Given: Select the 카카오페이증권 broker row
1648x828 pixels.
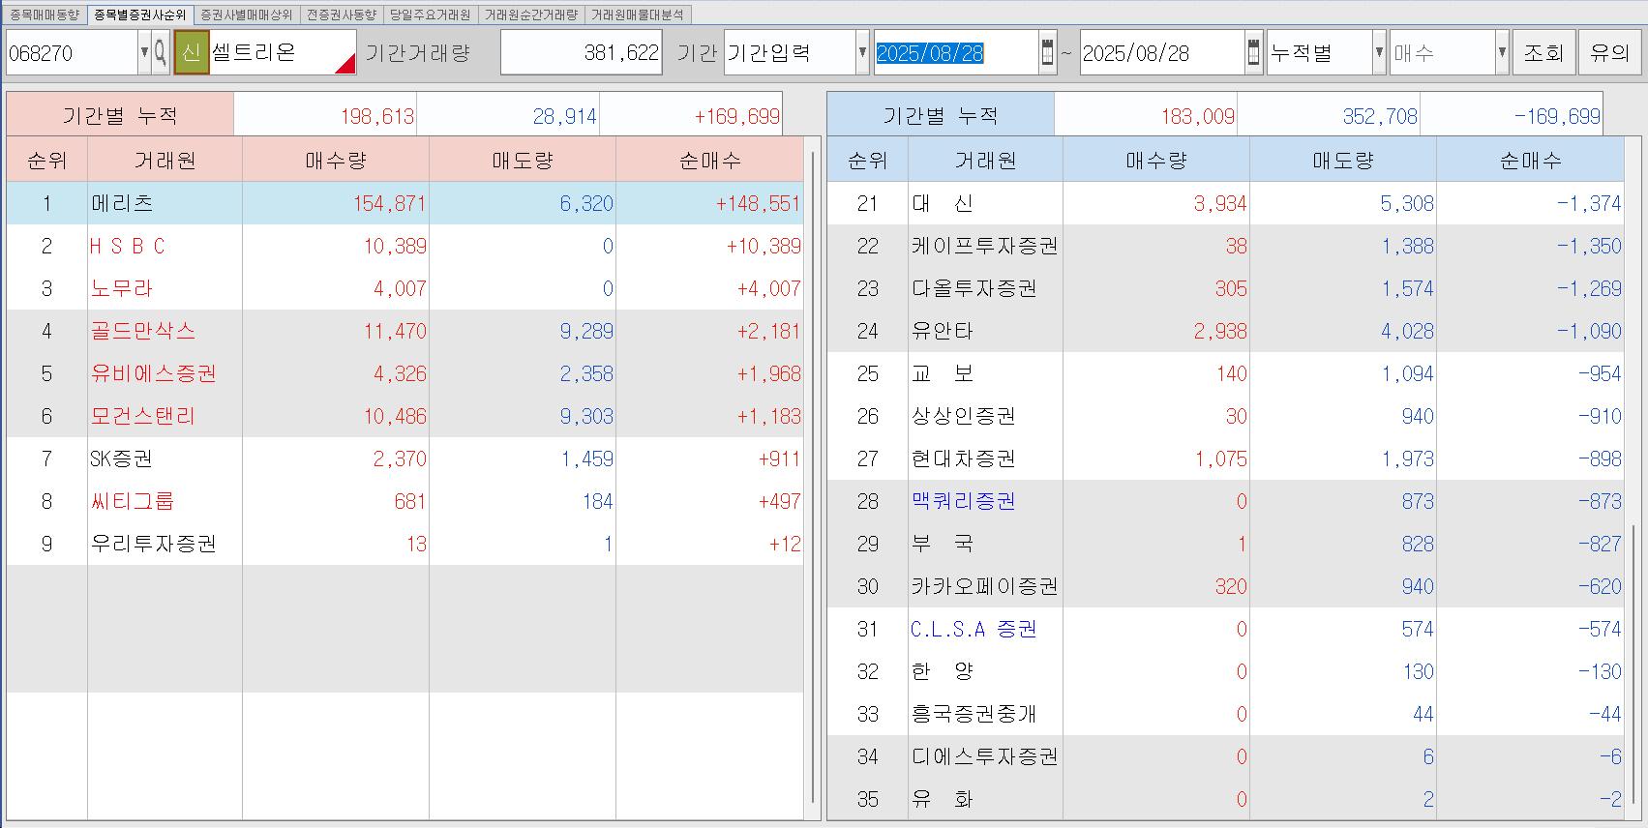Looking at the screenshot, I should pyautogui.click(x=1225, y=586).
